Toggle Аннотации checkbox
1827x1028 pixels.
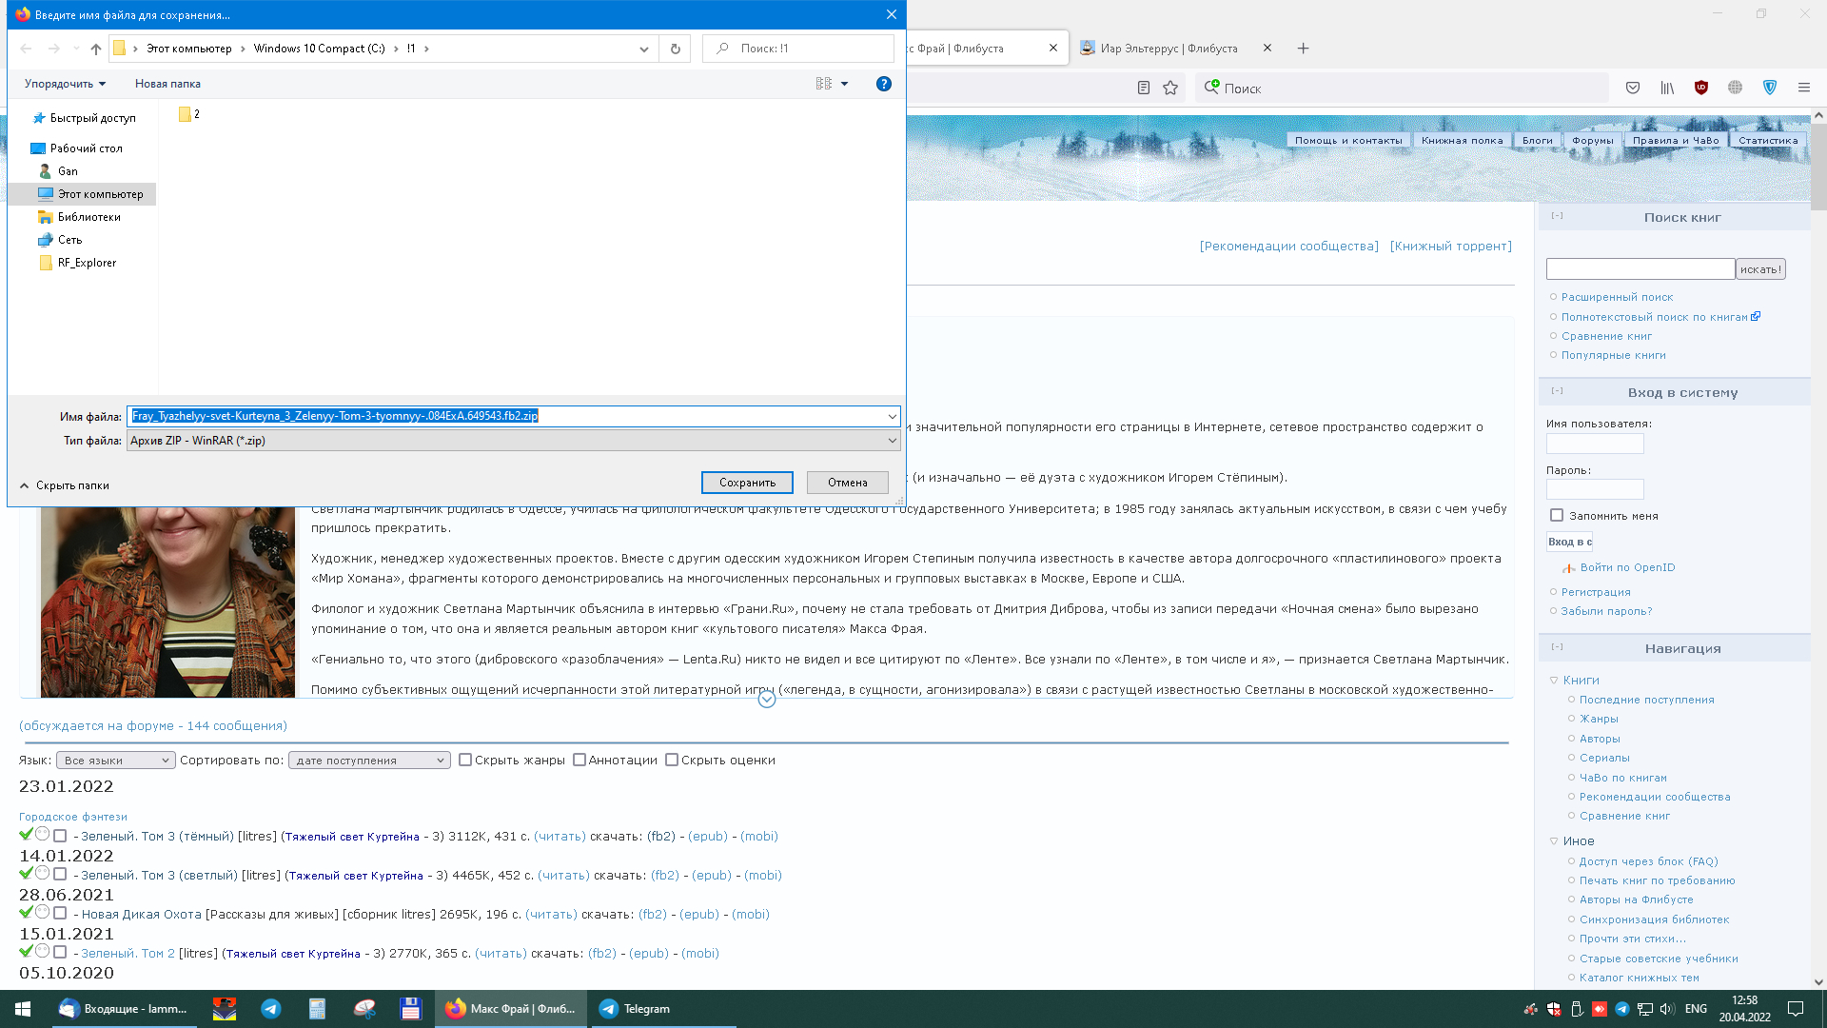[x=580, y=760]
